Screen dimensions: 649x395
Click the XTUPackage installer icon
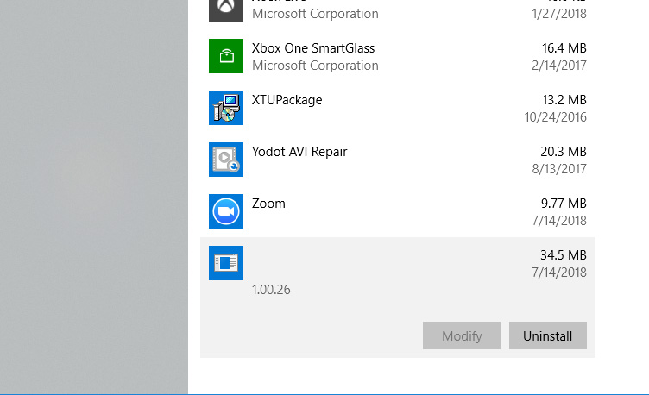click(226, 108)
